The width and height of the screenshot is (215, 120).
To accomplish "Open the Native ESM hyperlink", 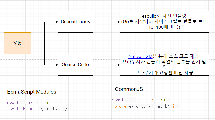I will [140, 56].
